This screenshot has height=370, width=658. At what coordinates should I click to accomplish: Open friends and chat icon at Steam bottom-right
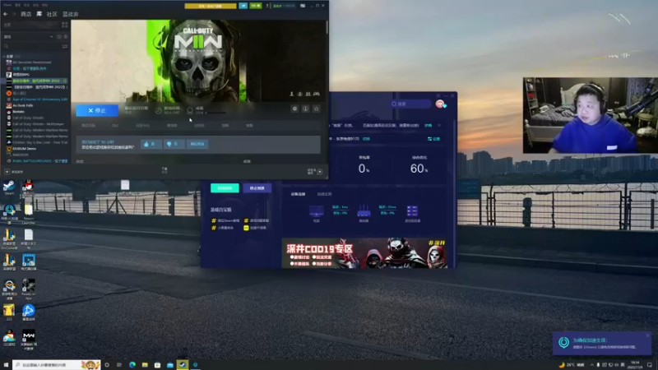click(320, 172)
